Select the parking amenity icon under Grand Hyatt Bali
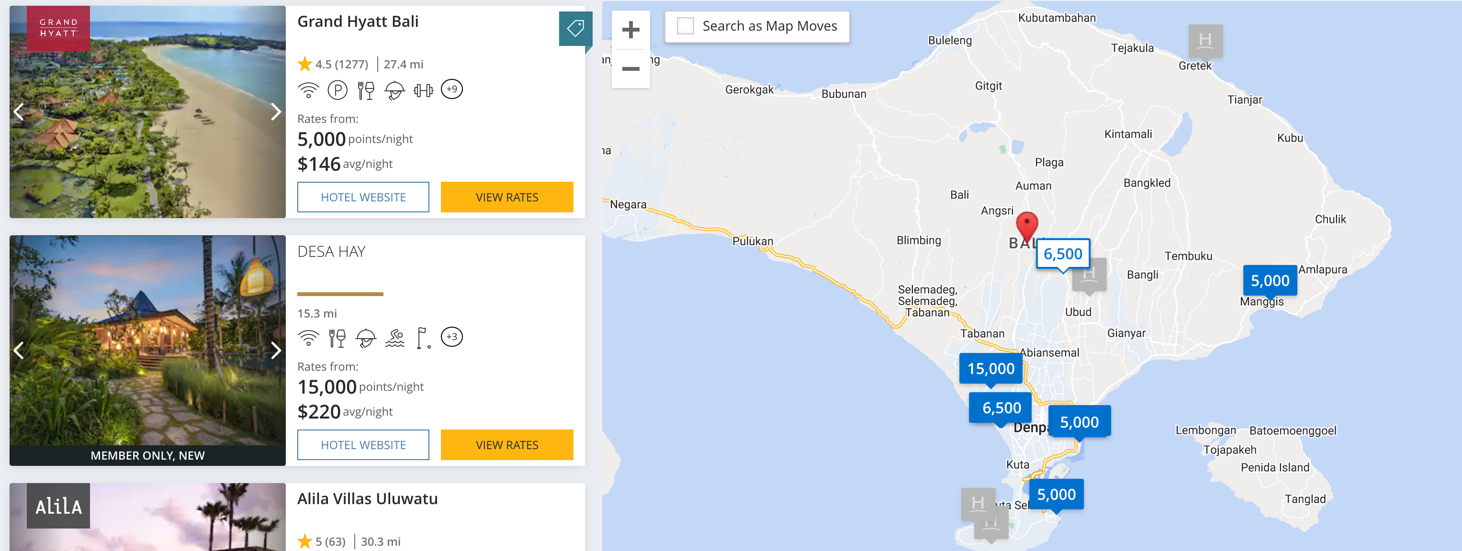The height and width of the screenshot is (551, 1462). click(337, 89)
